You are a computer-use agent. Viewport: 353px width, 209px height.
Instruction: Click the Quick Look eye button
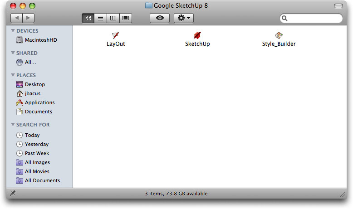160,18
